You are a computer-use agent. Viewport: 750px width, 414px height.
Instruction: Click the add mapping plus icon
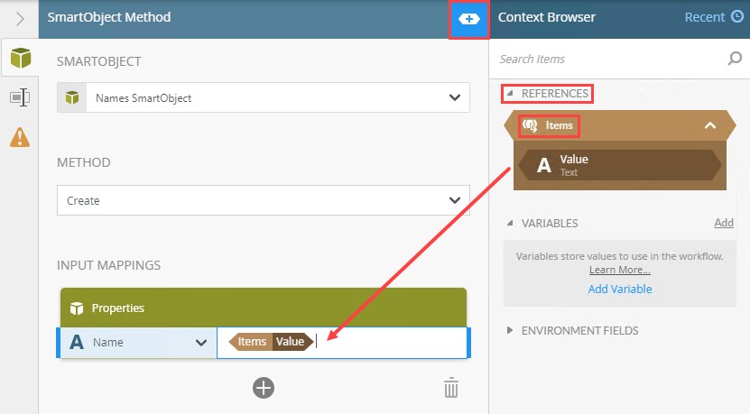coord(263,388)
